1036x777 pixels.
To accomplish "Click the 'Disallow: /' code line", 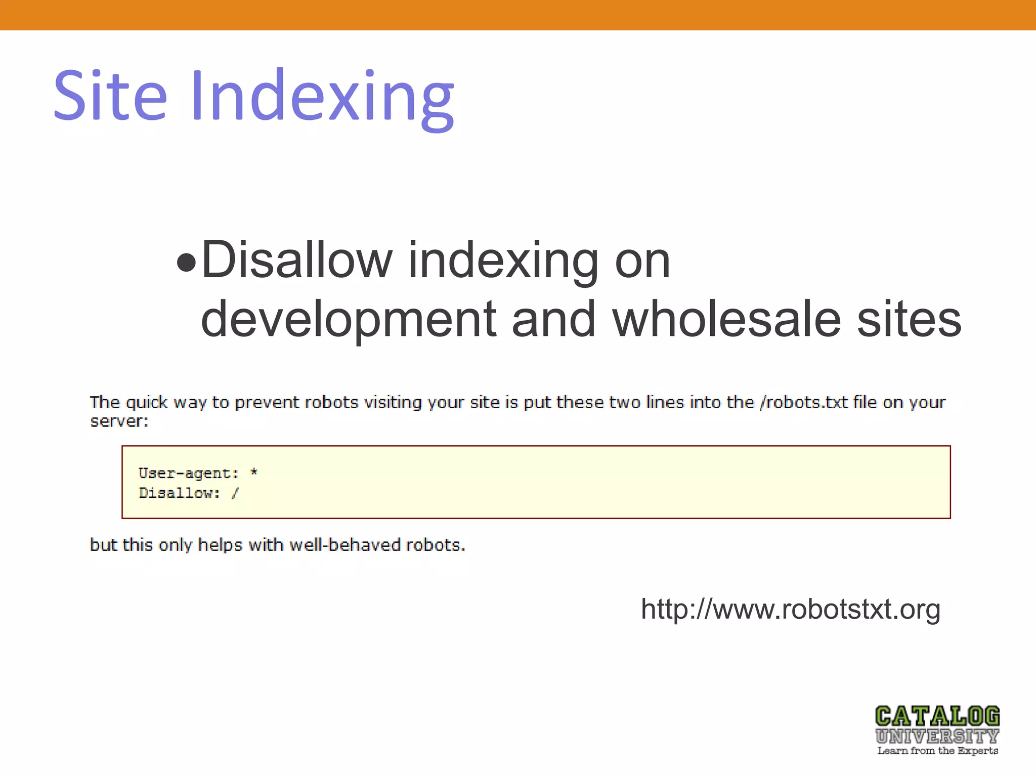I will pos(189,493).
